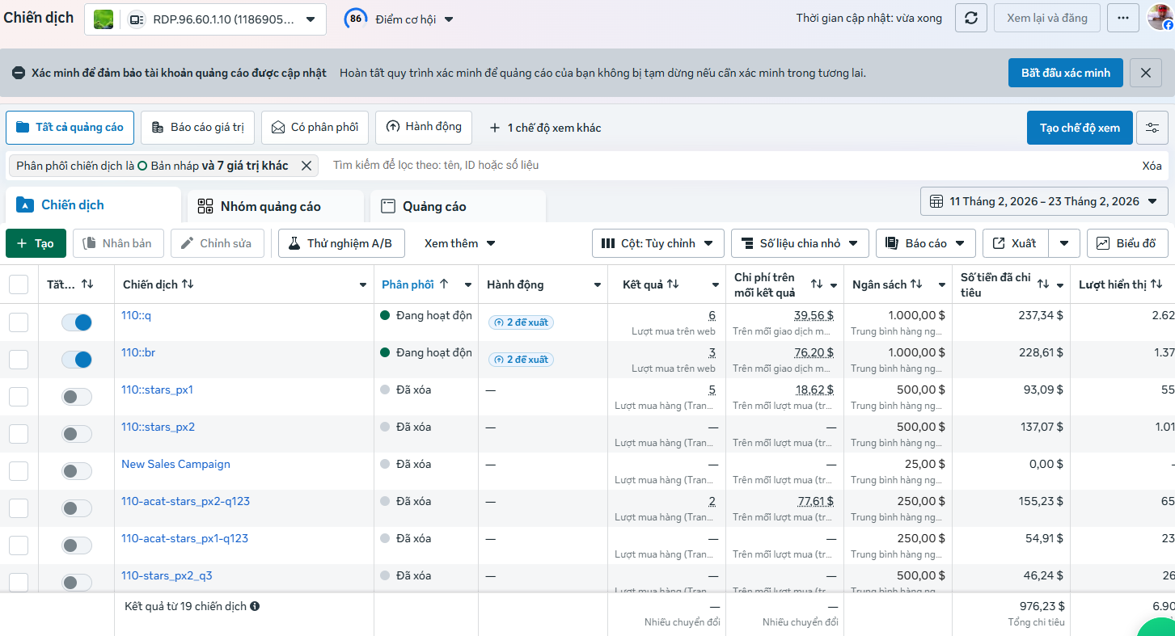Click 'Xóa' to clear filters

coord(1152,166)
